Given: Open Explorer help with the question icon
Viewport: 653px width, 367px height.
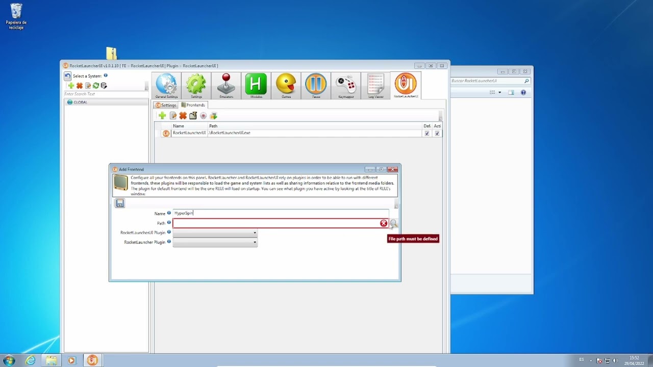Looking at the screenshot, I should (523, 92).
